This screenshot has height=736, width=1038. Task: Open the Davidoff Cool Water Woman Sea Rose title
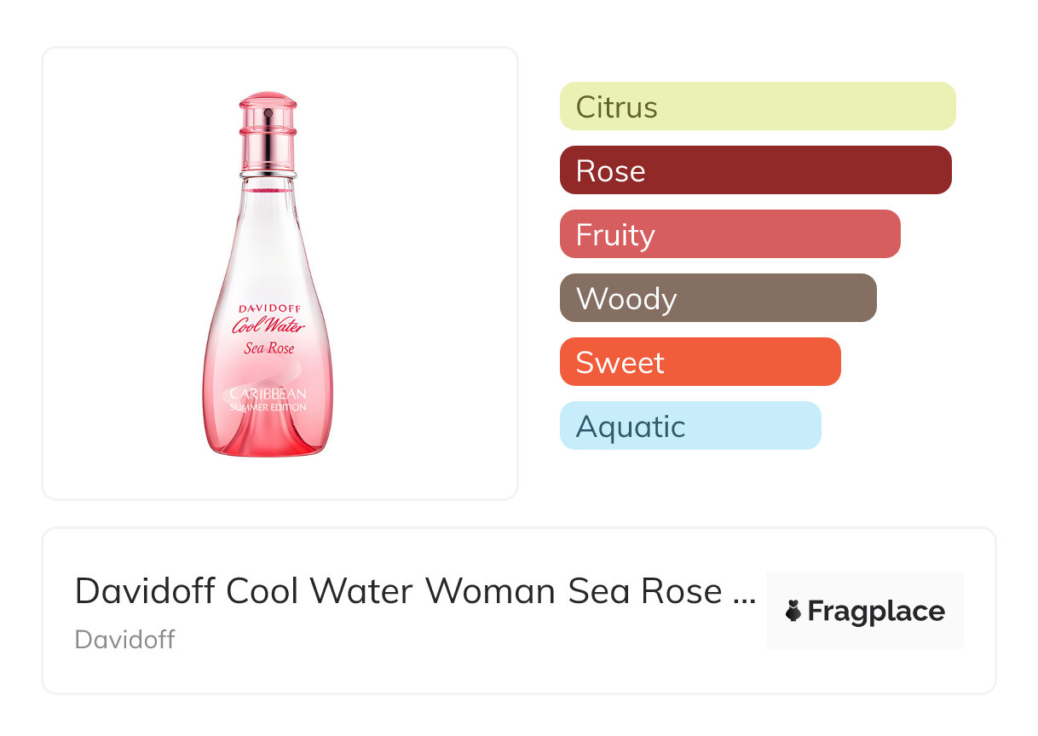398,590
